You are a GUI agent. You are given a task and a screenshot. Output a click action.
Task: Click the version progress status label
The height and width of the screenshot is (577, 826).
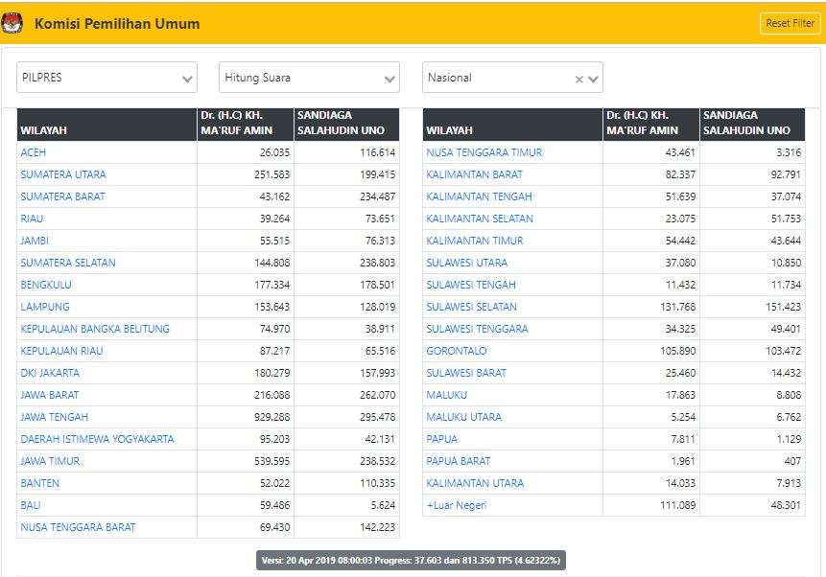(x=411, y=561)
